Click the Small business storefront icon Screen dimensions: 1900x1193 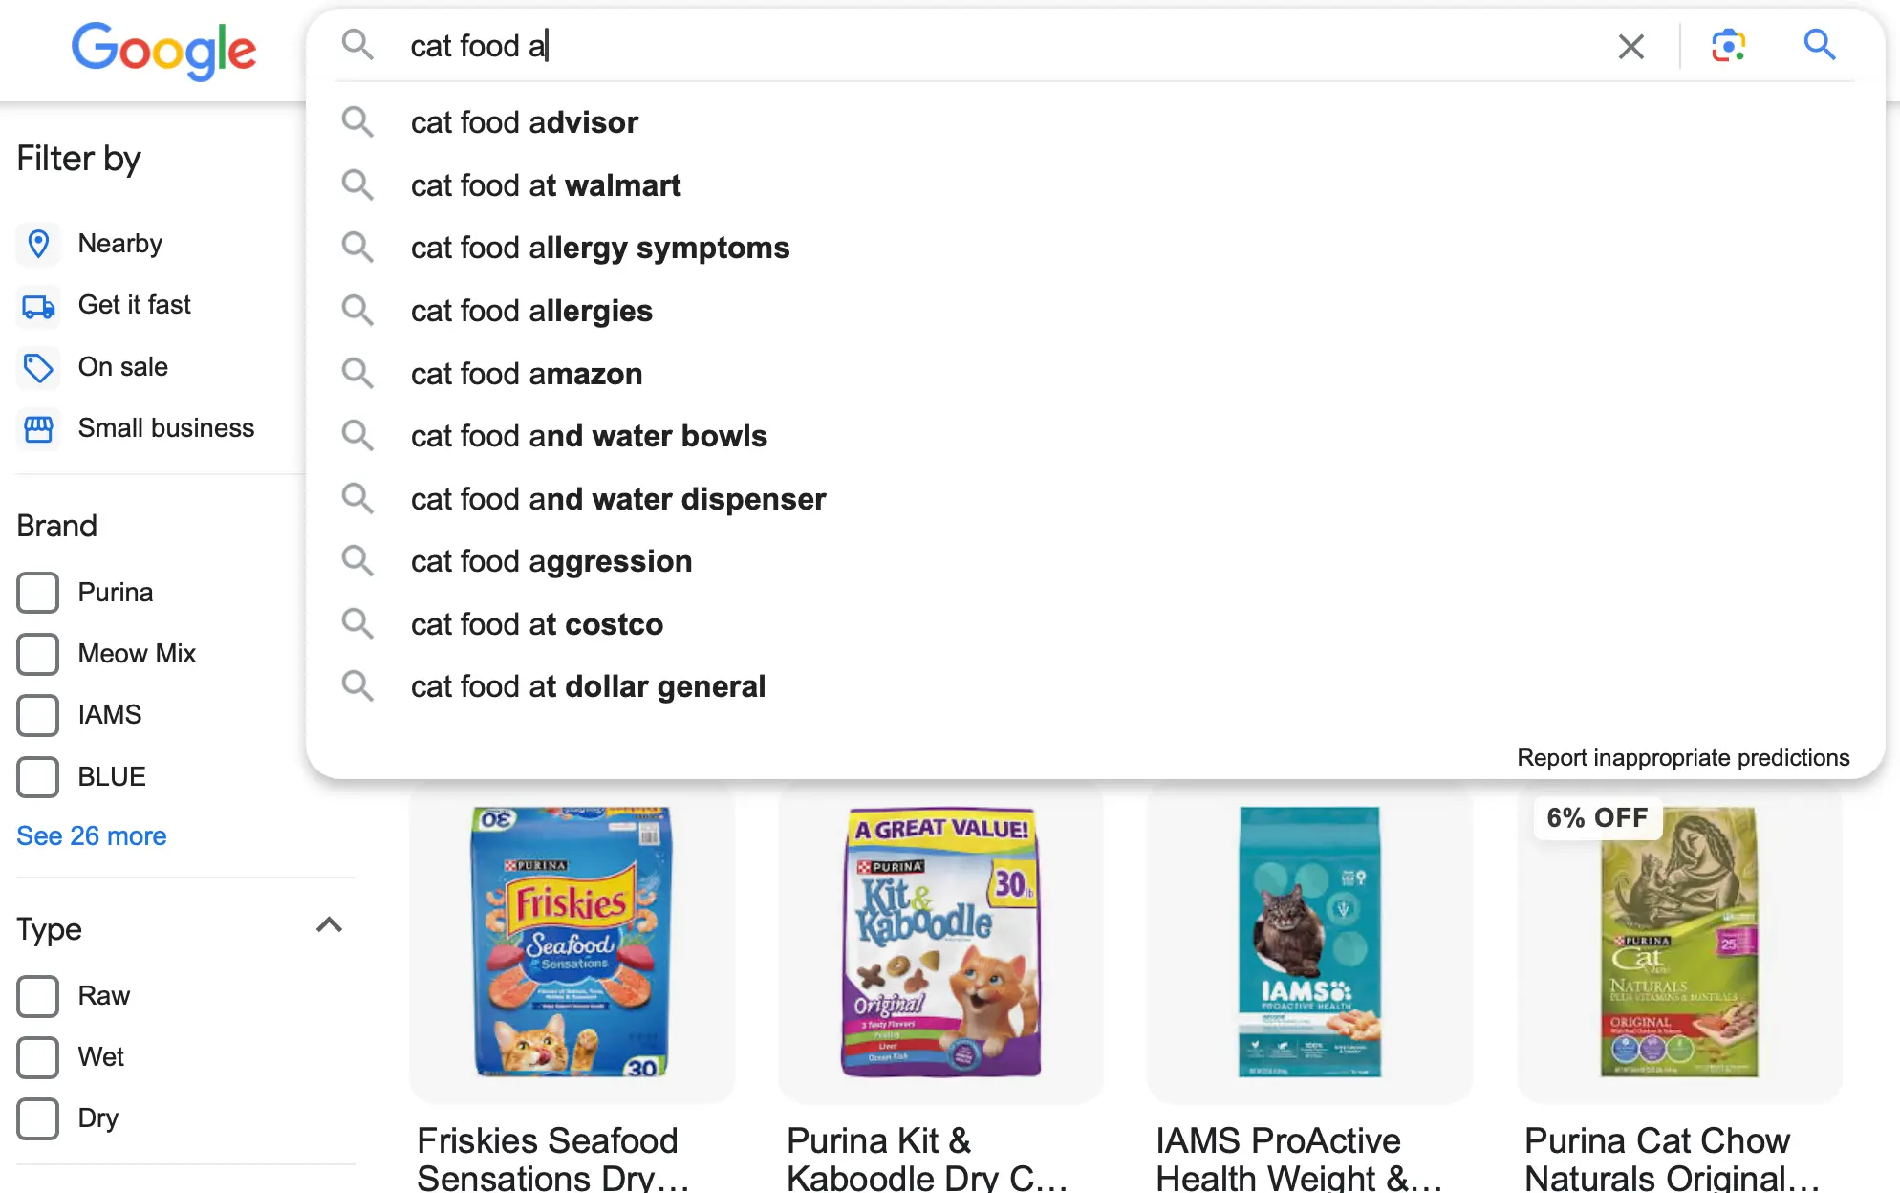38,428
